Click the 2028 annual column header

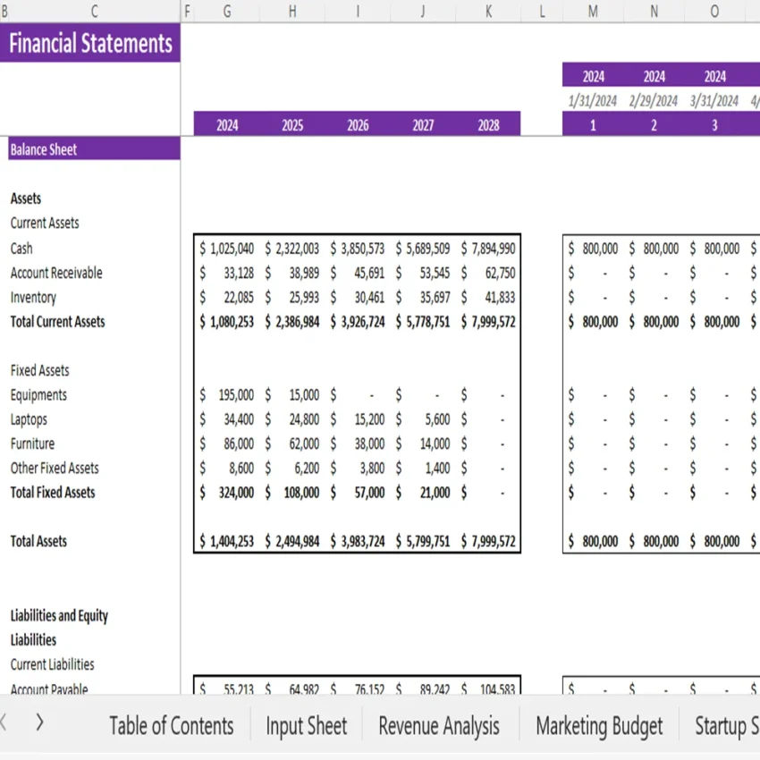(488, 125)
